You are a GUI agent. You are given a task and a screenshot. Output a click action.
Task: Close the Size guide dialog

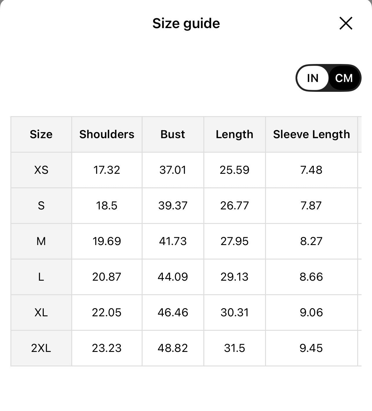coord(346,23)
